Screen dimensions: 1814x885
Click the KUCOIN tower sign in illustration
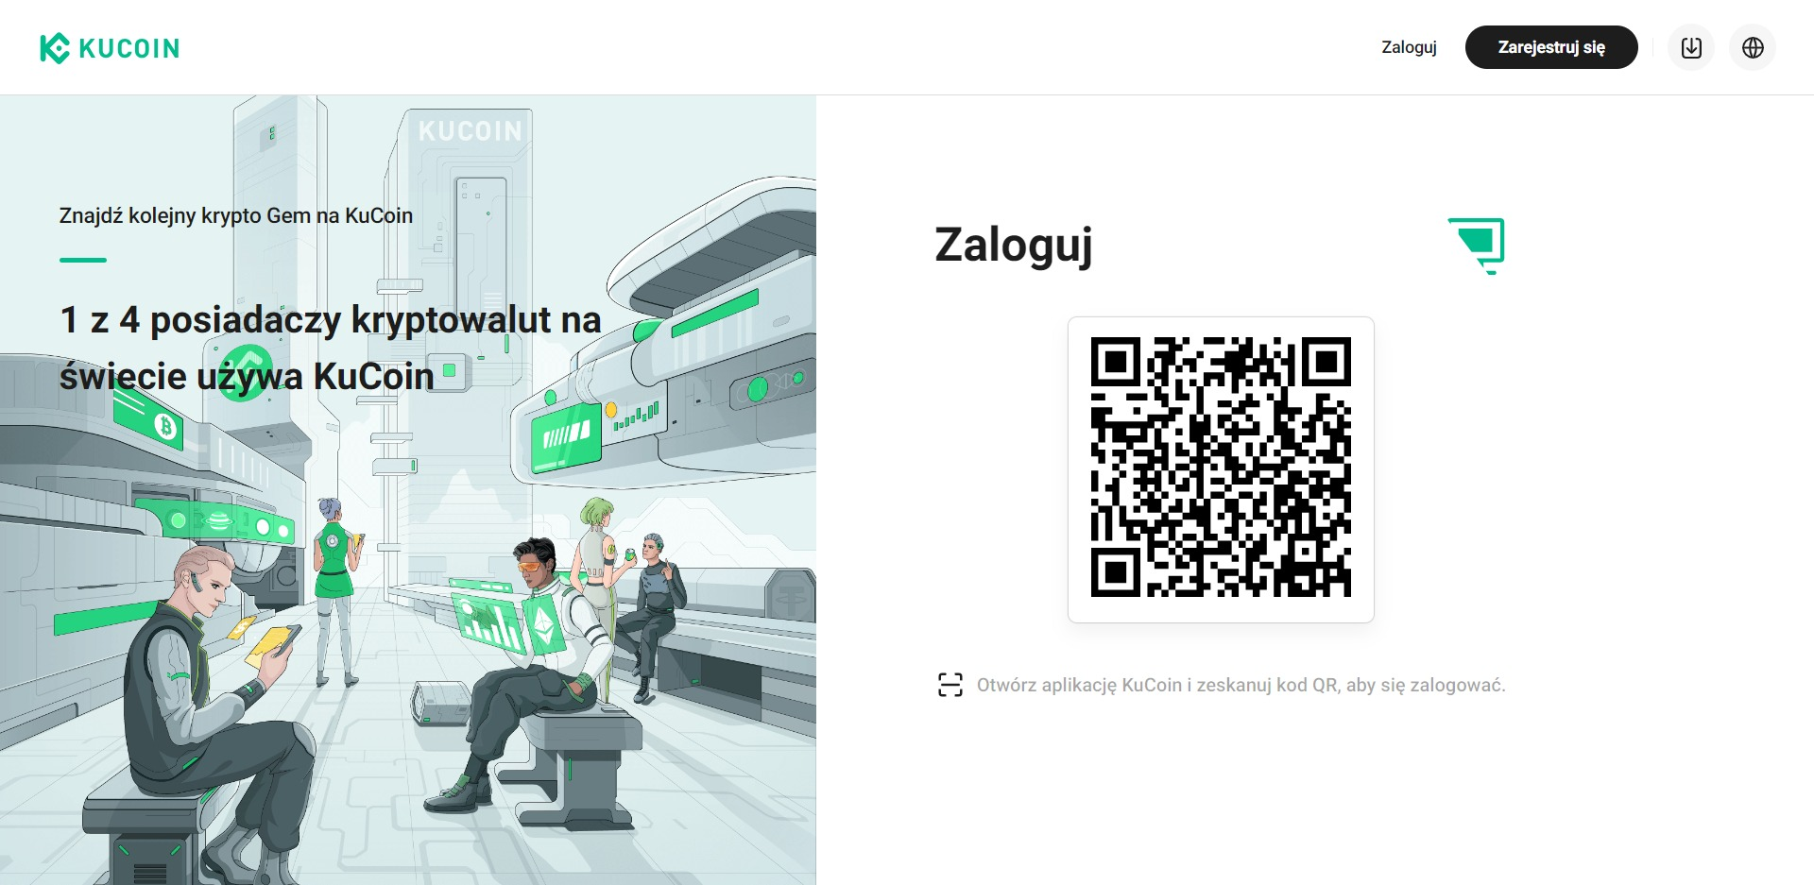471,130
